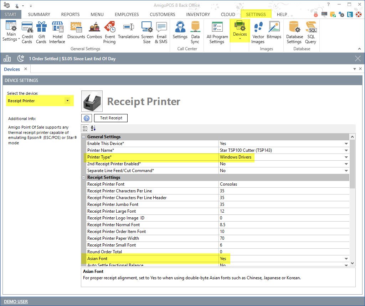
Task: Expand the Printer Type dropdown arrow
Action: pos(346,157)
